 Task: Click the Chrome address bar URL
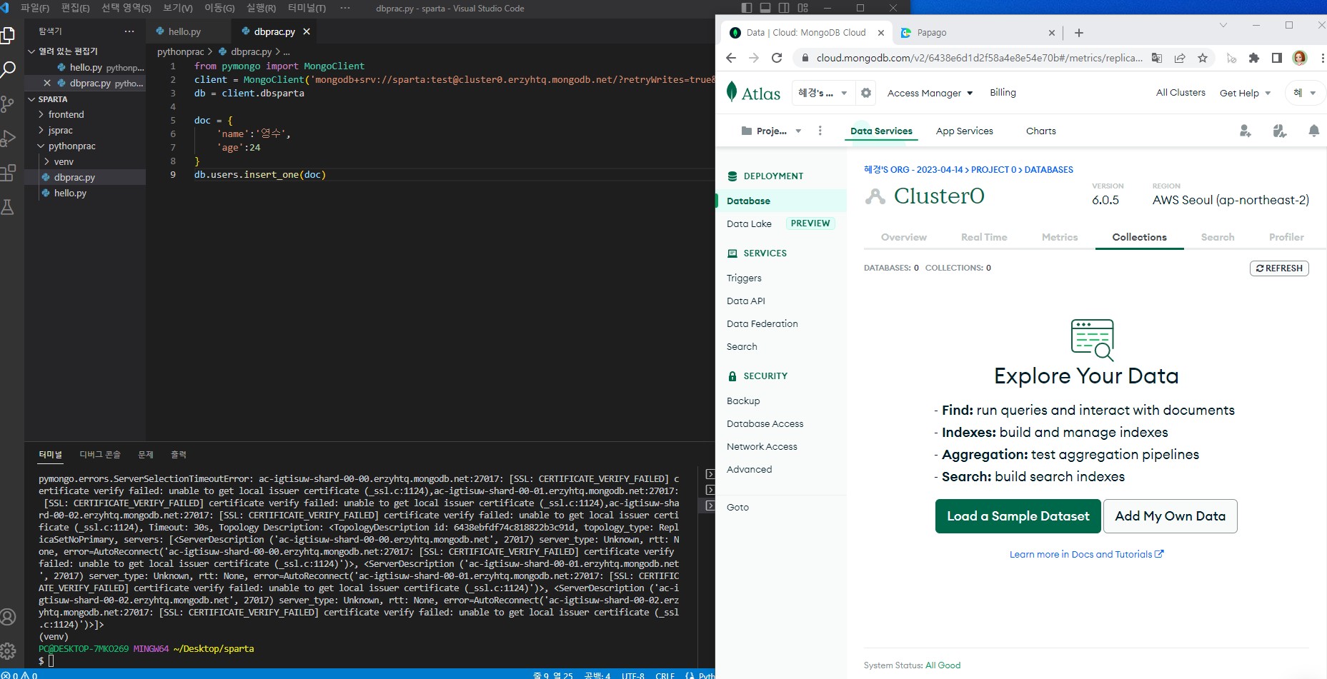point(979,58)
